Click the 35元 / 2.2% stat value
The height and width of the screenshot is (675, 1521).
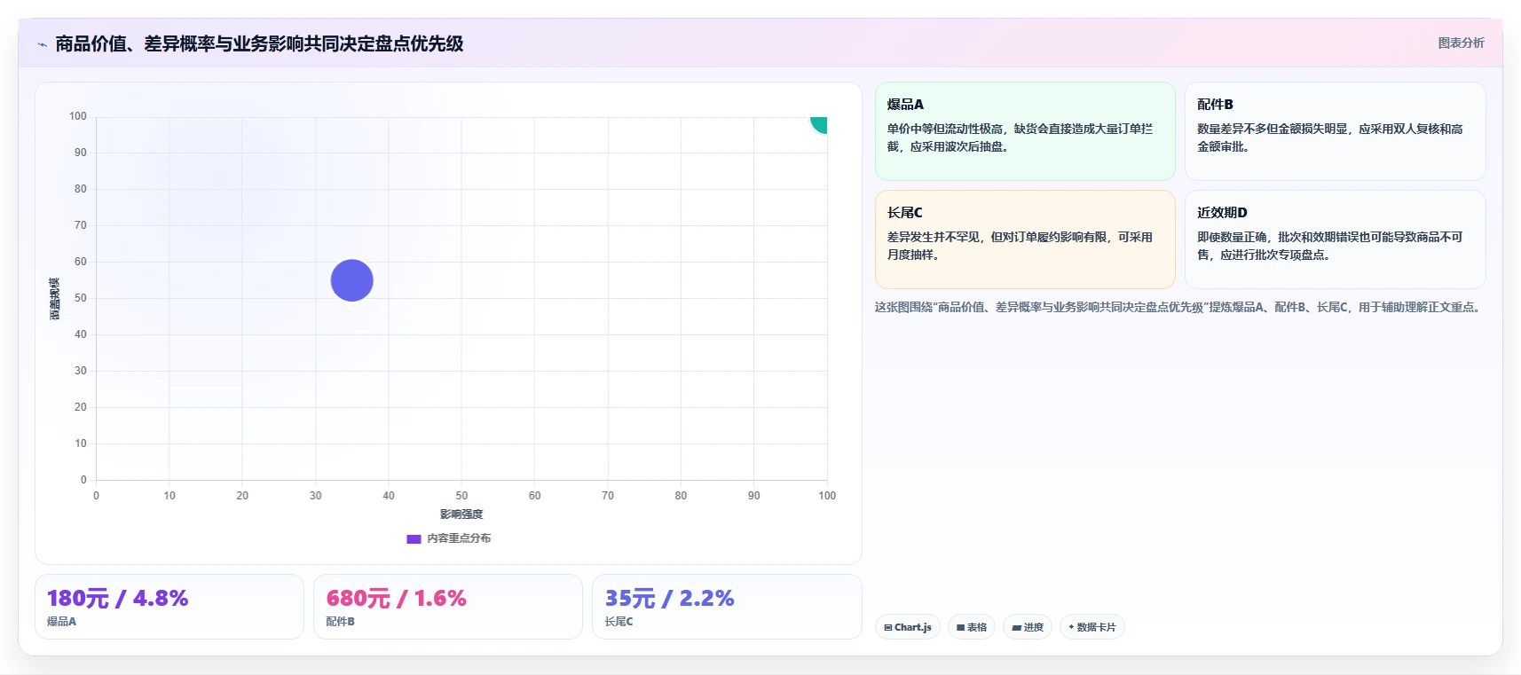(669, 598)
